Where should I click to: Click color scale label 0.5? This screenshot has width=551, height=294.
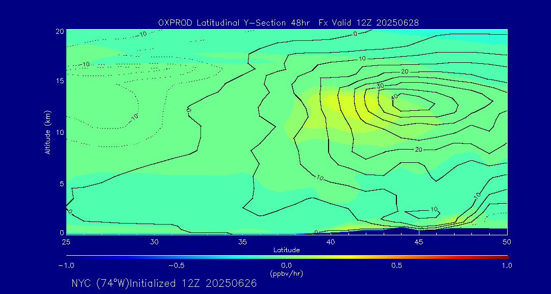tap(397, 265)
